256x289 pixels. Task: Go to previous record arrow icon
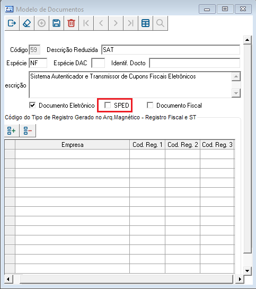[101, 23]
